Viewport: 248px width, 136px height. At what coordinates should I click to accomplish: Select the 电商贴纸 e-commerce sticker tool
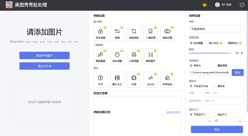click(x=167, y=79)
